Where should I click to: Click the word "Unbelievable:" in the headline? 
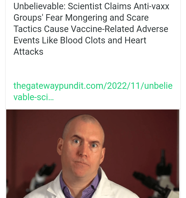point(40,6)
